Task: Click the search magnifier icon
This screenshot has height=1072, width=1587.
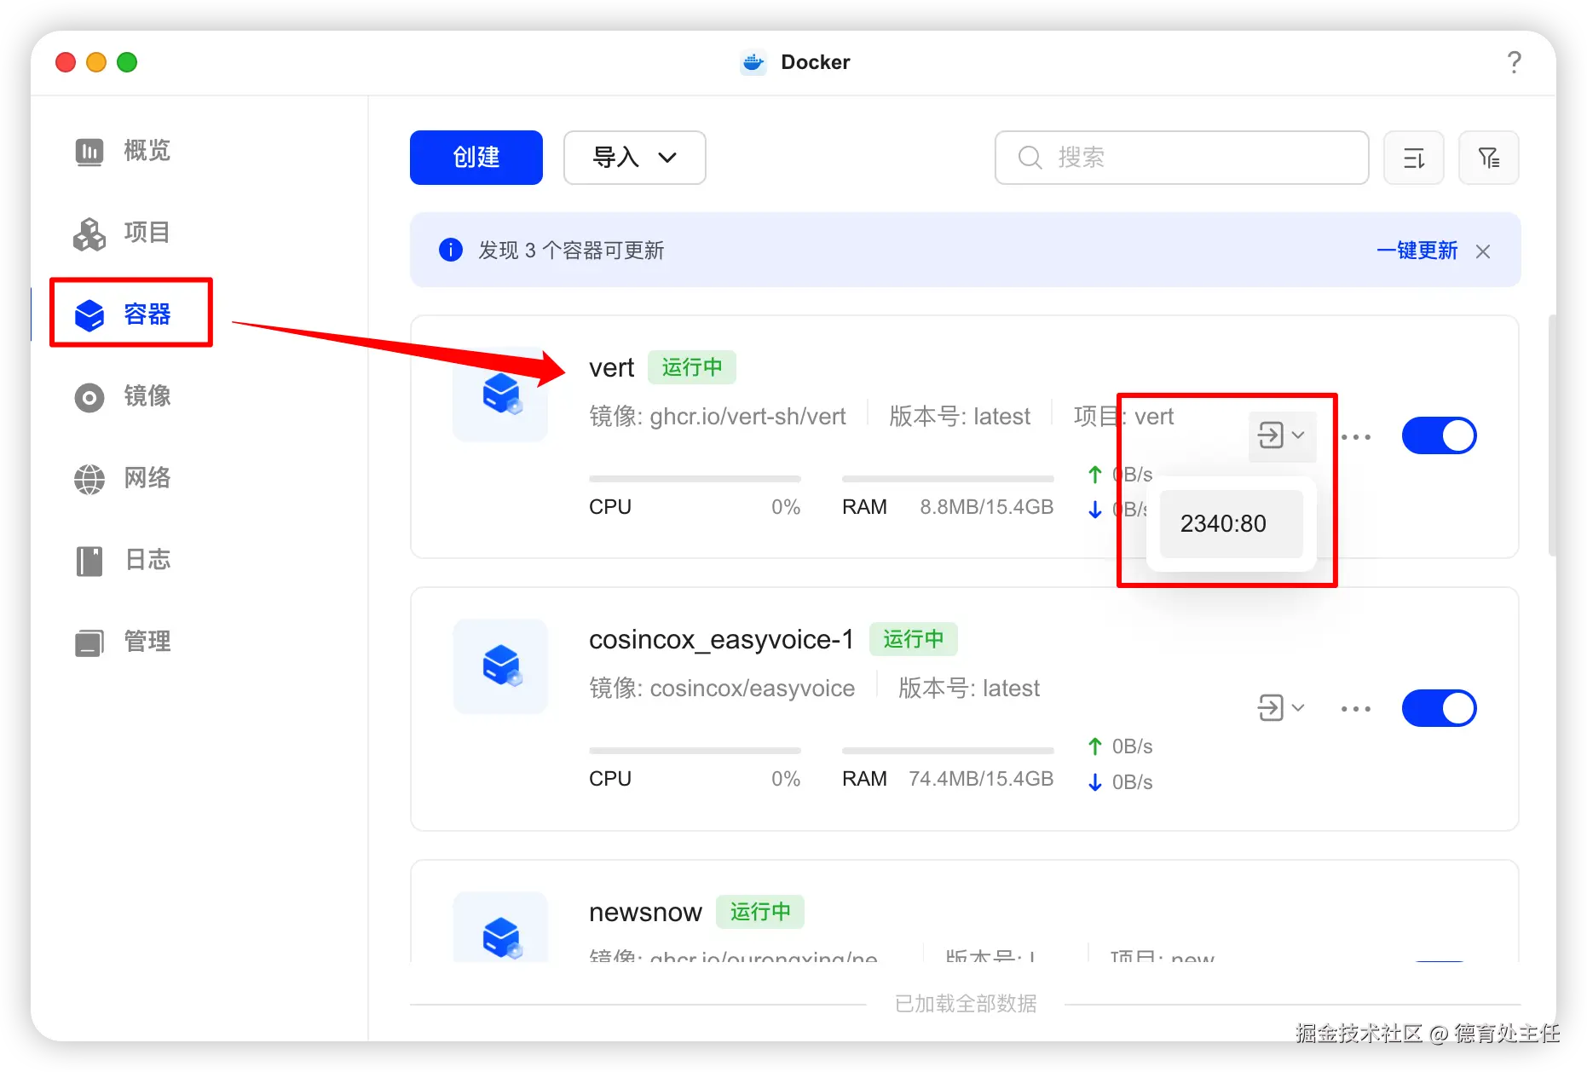Action: tap(1030, 158)
